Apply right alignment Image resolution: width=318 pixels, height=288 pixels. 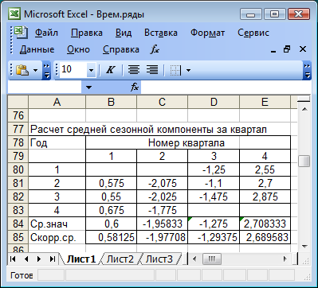pos(152,70)
